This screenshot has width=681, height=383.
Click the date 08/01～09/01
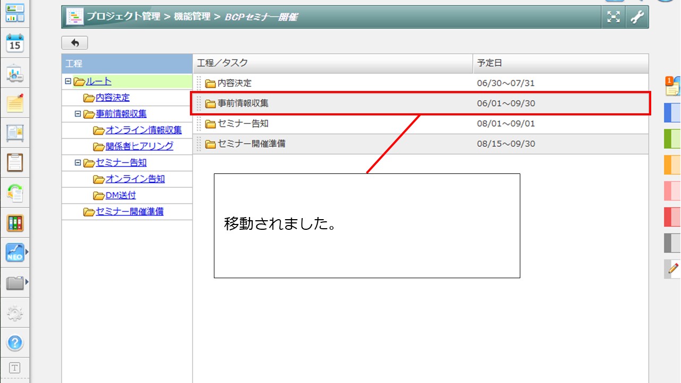pos(506,124)
